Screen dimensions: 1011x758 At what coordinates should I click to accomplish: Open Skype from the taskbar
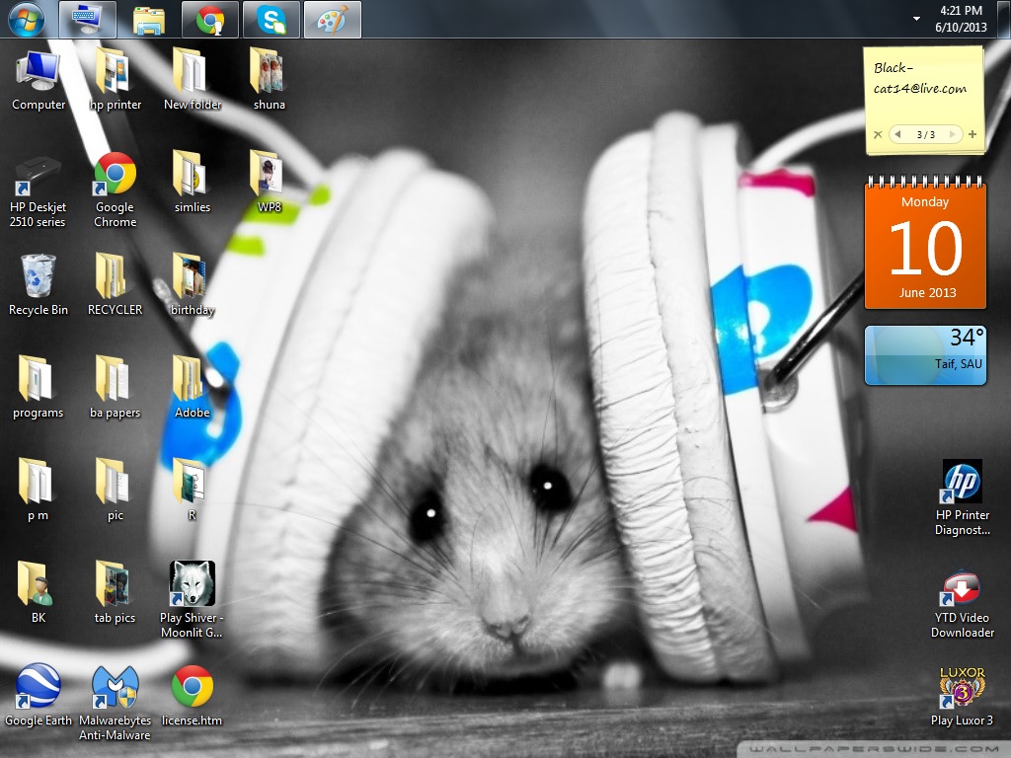272,20
